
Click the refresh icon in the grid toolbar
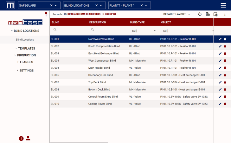[200, 14]
